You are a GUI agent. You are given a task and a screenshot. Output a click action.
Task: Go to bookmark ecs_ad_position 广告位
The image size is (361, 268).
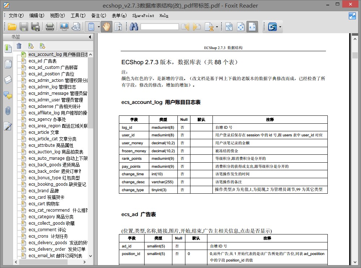point(51,74)
